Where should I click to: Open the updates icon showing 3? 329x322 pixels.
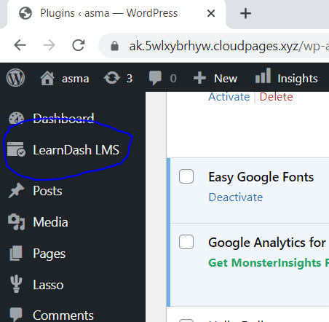pyautogui.click(x=111, y=78)
